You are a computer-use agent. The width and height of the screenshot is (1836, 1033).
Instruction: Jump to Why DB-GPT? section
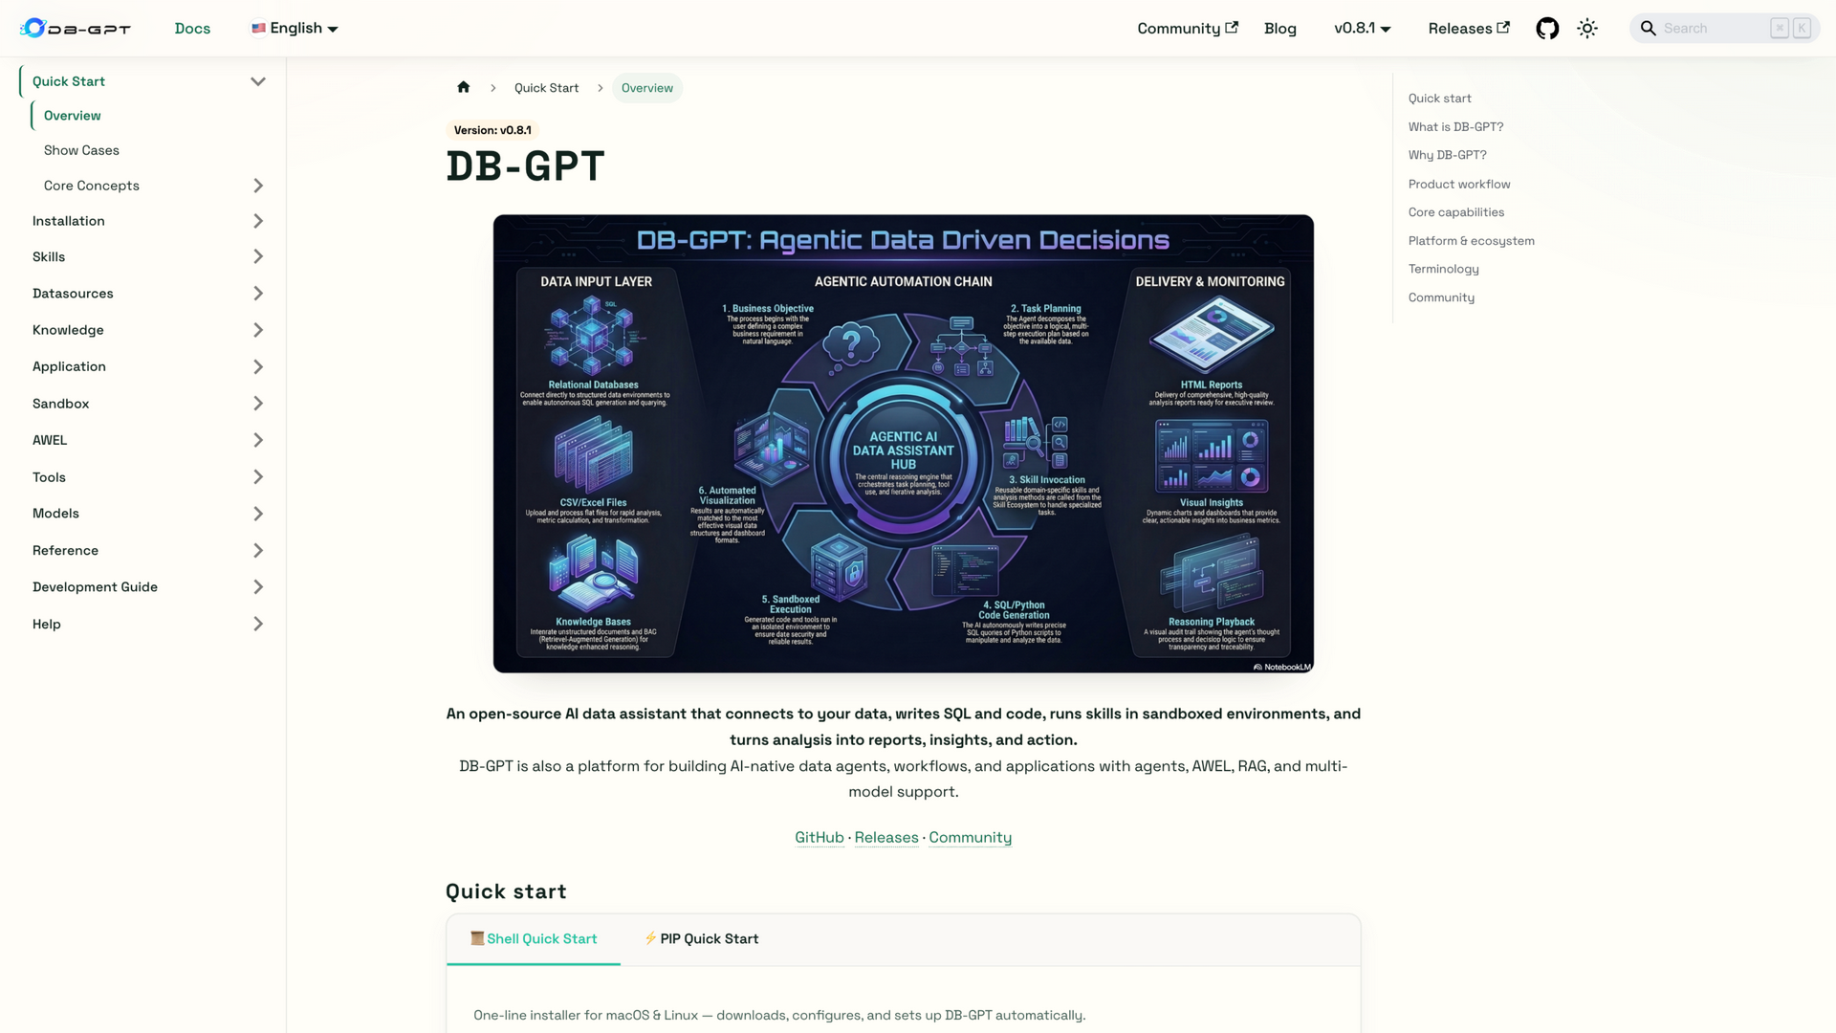coord(1447,155)
